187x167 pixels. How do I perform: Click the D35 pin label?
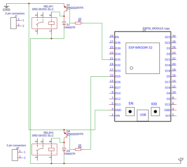tap(118, 60)
